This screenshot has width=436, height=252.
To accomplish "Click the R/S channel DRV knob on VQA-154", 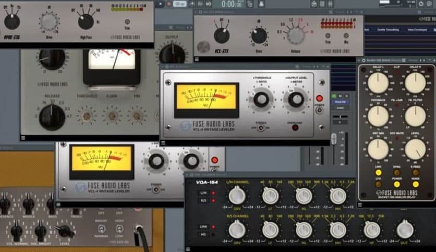I will pos(237,230).
